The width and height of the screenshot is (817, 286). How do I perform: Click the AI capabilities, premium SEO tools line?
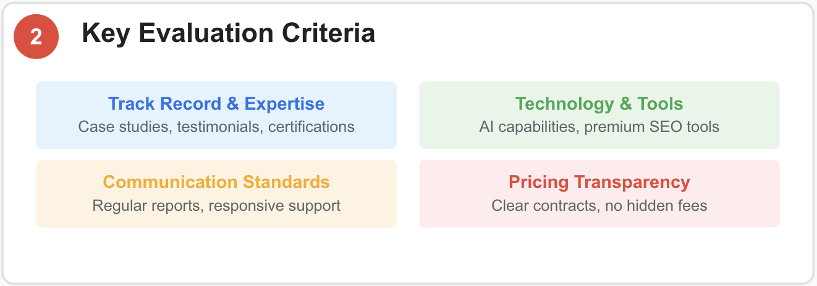(x=599, y=127)
